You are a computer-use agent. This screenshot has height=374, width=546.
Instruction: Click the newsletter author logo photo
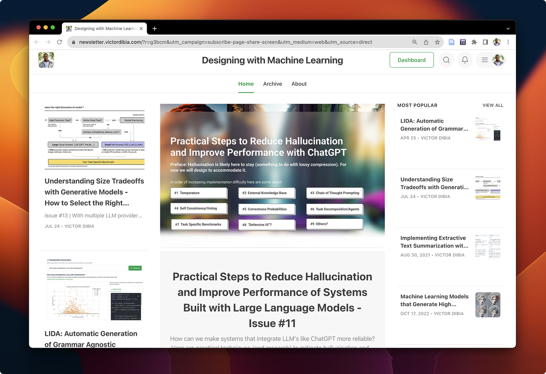point(46,60)
